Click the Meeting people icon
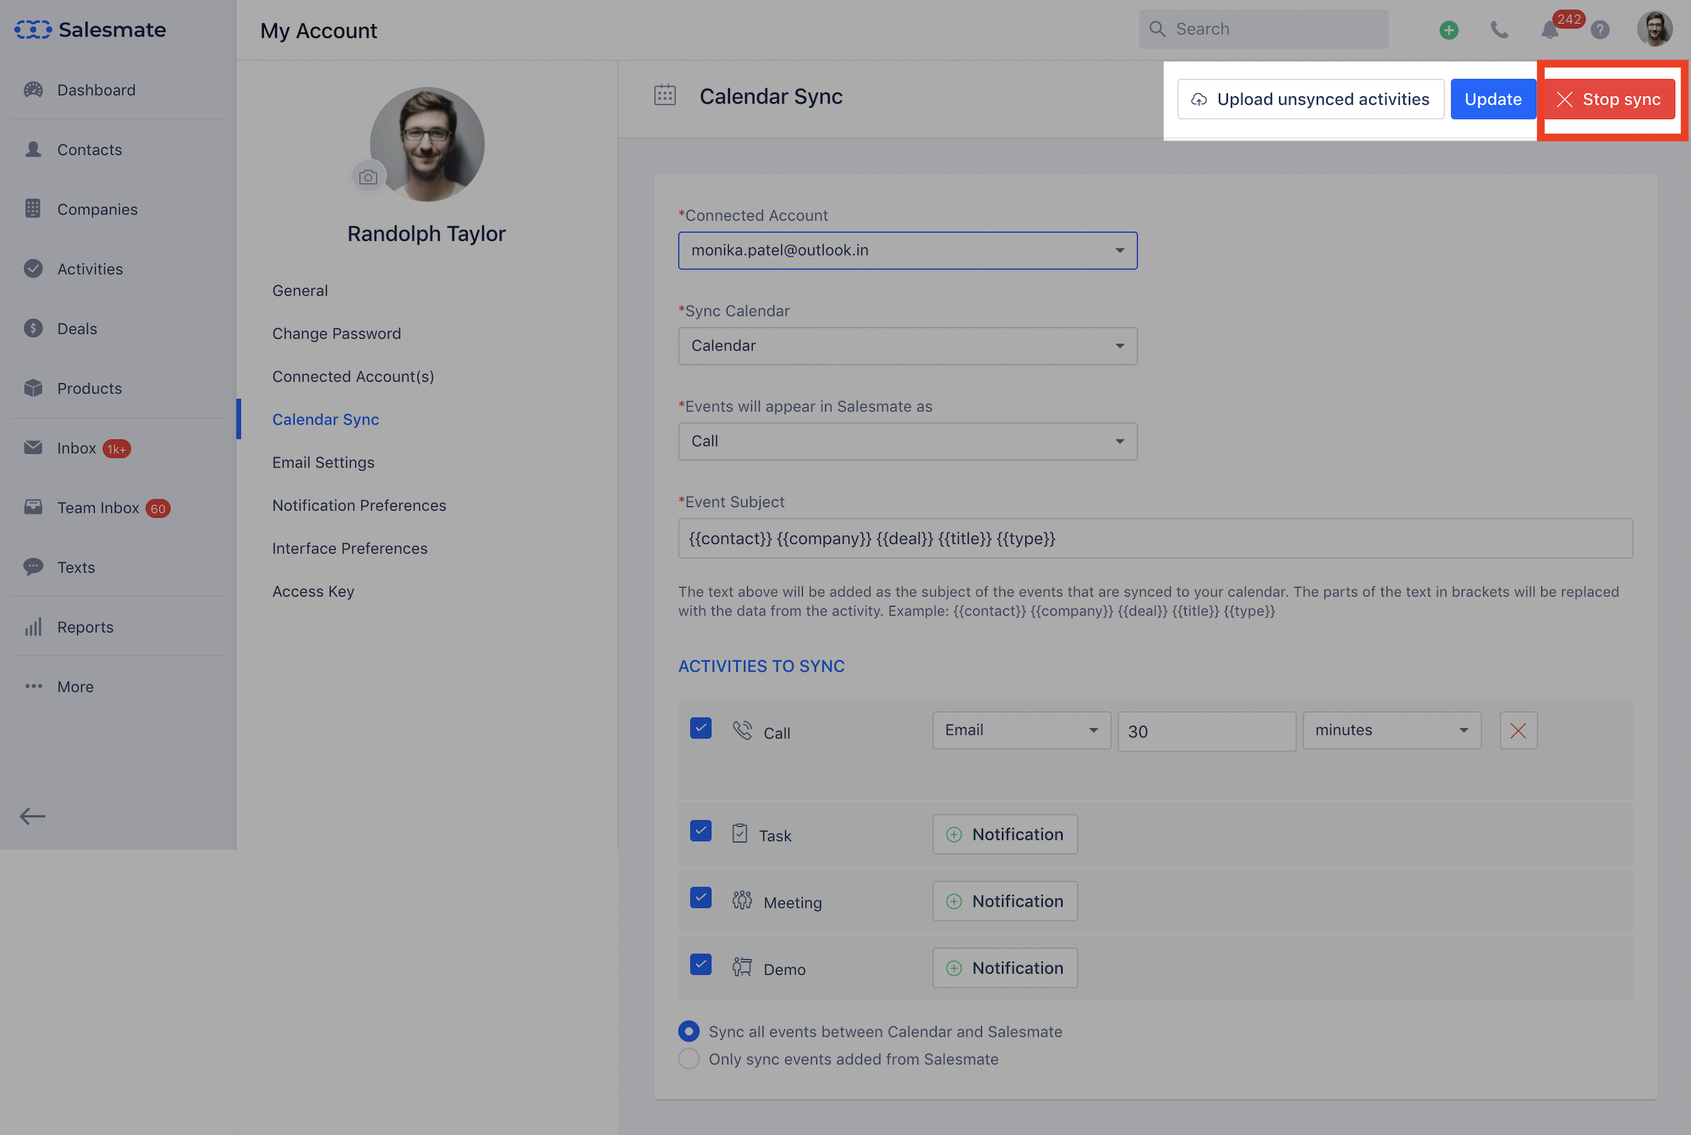The width and height of the screenshot is (1691, 1135). pos(742,900)
